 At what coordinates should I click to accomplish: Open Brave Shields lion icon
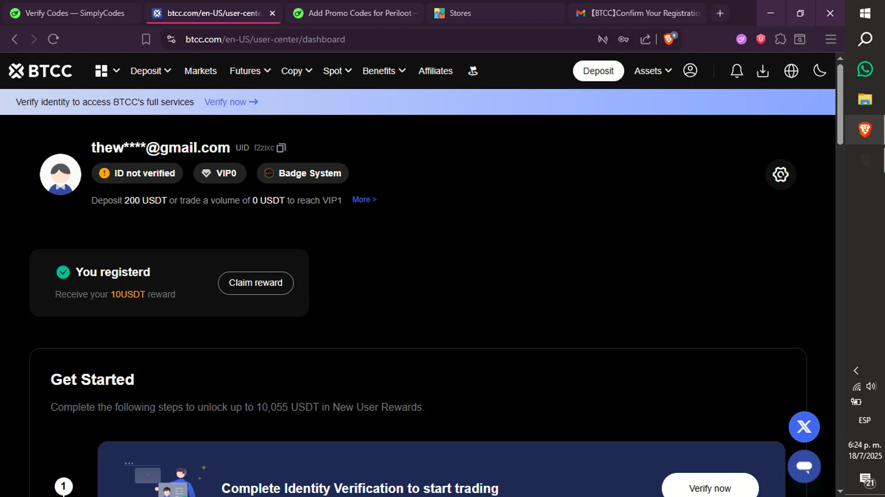click(x=669, y=40)
